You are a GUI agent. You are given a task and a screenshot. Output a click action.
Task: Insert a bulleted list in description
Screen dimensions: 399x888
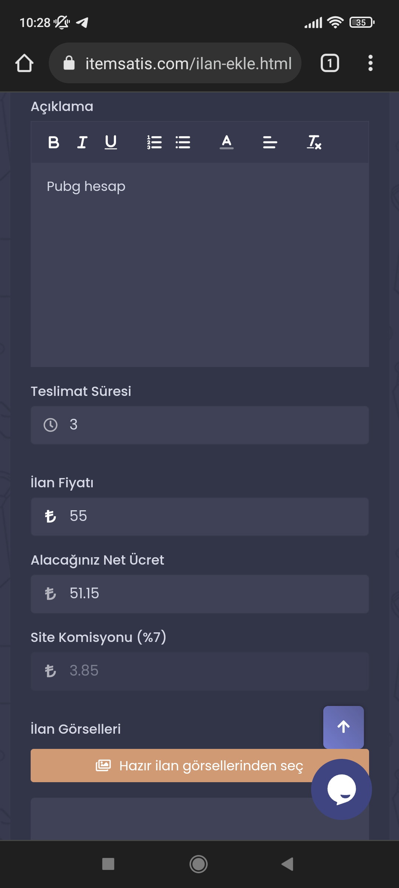point(183,142)
